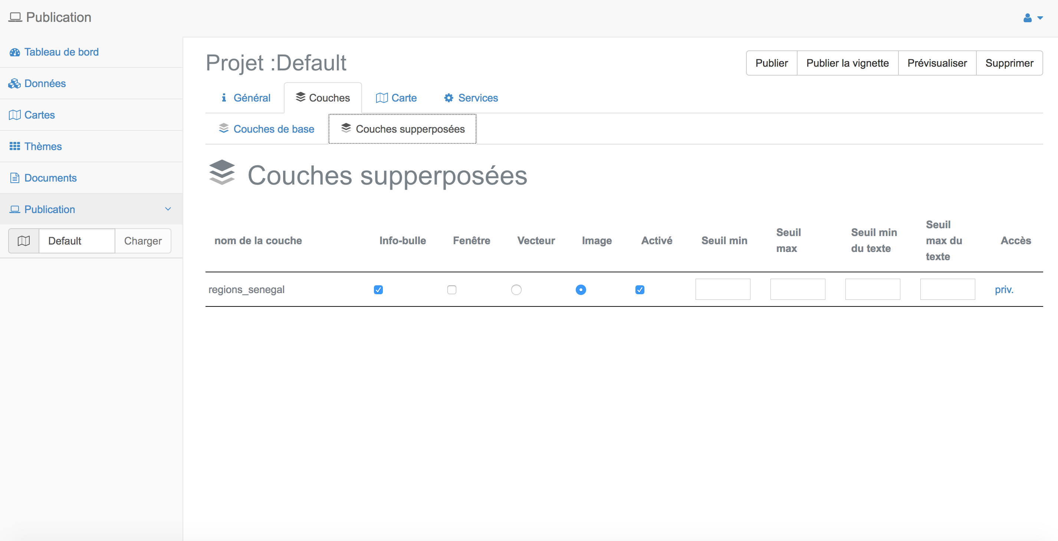The width and height of the screenshot is (1058, 541).
Task: Open the Default project selector
Action: point(77,241)
